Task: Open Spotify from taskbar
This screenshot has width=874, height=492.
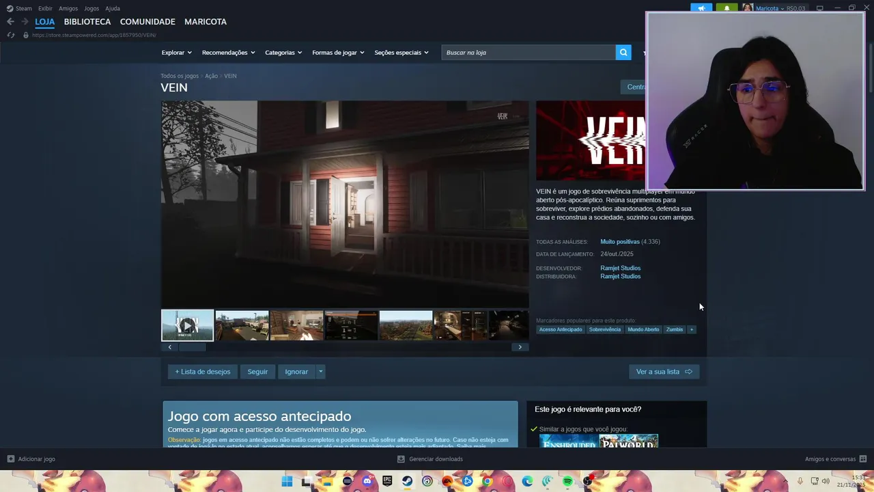Action: click(x=567, y=482)
